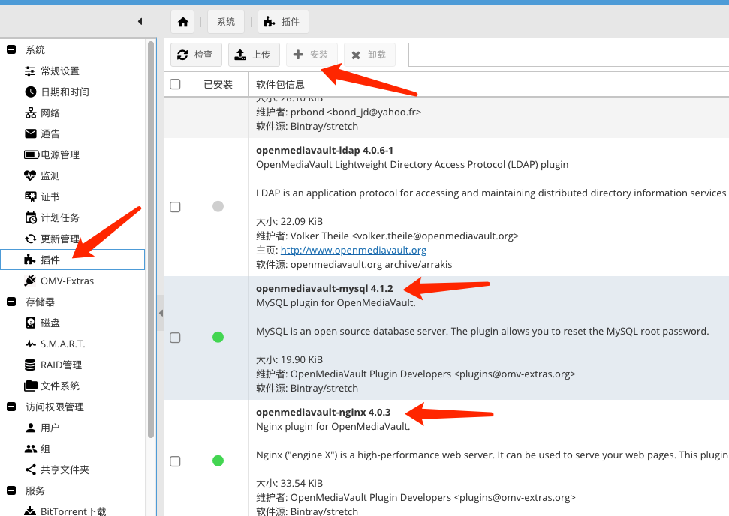The width and height of the screenshot is (729, 516).
Task: Click the mysql installed green status dot
Action: click(218, 337)
